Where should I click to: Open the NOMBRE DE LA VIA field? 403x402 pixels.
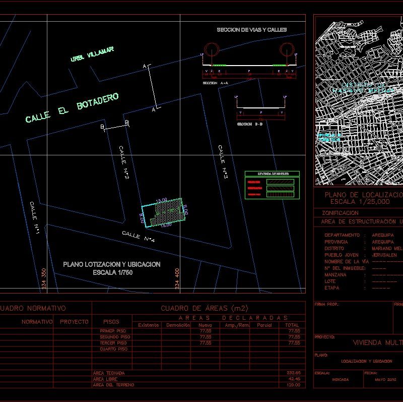coord(348,262)
